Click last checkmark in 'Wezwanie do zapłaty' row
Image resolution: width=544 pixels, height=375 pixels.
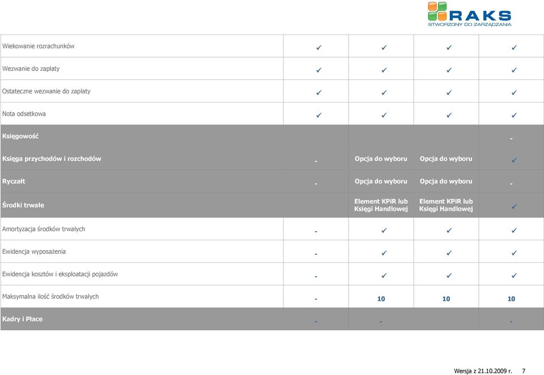514,70
